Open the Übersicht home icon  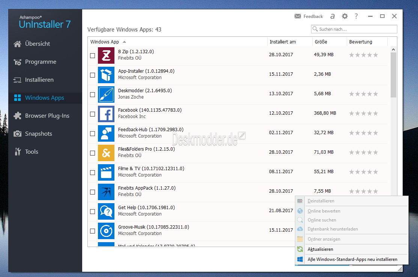(x=17, y=44)
